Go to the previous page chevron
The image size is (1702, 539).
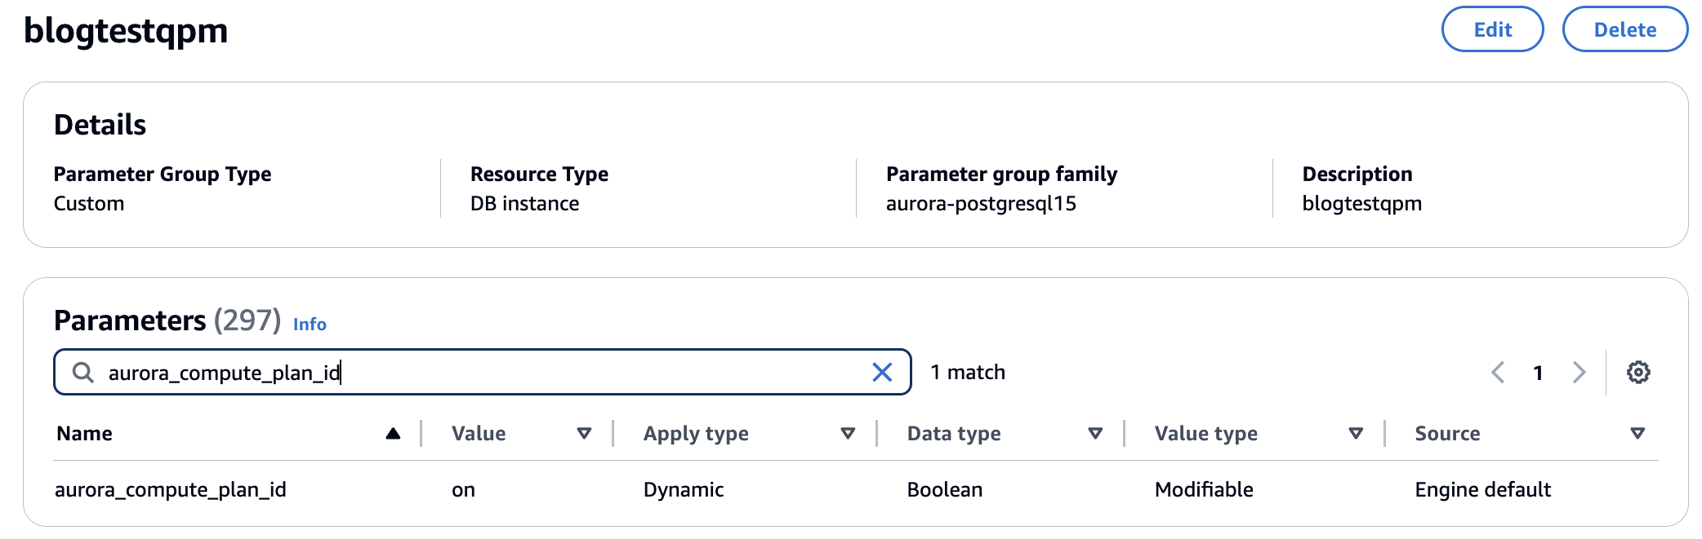[1498, 373]
